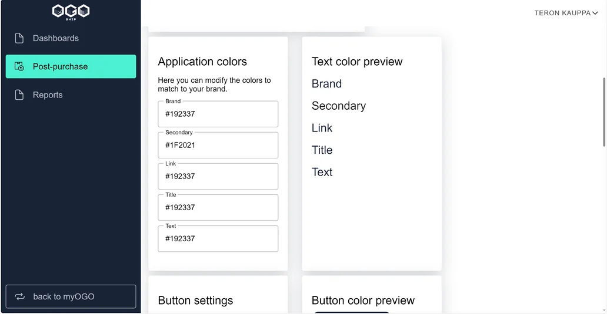This screenshot has height=314, width=607.
Task: Click the back to myOGO button
Action: point(71,296)
